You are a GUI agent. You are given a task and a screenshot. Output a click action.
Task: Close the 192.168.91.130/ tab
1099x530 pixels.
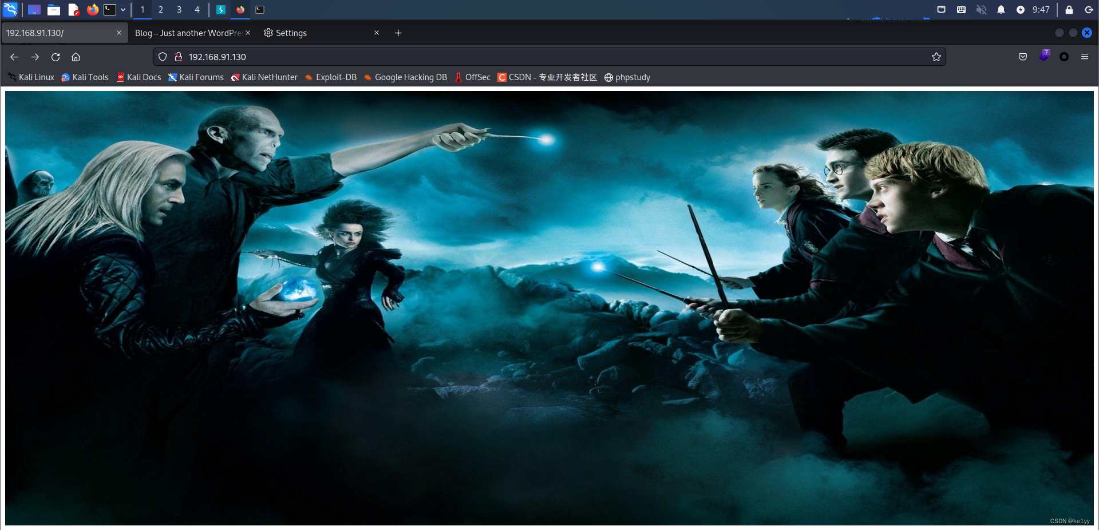pos(119,33)
